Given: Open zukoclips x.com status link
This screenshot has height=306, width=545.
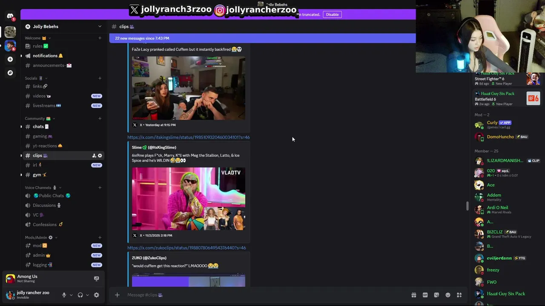Looking at the screenshot, I should point(186,248).
